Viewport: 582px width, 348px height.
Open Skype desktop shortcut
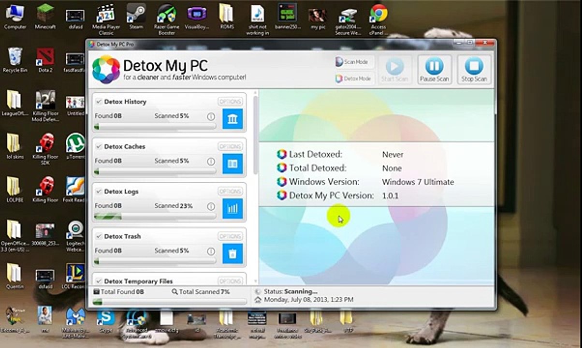pyautogui.click(x=106, y=320)
